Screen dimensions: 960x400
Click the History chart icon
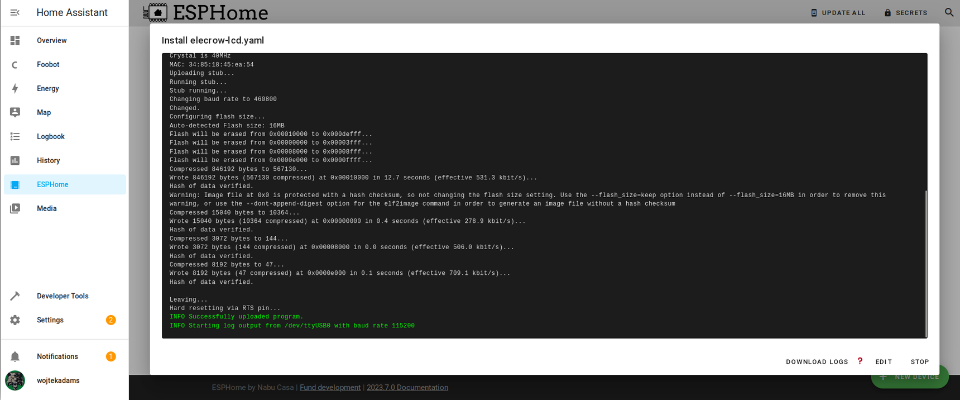pyautogui.click(x=15, y=160)
